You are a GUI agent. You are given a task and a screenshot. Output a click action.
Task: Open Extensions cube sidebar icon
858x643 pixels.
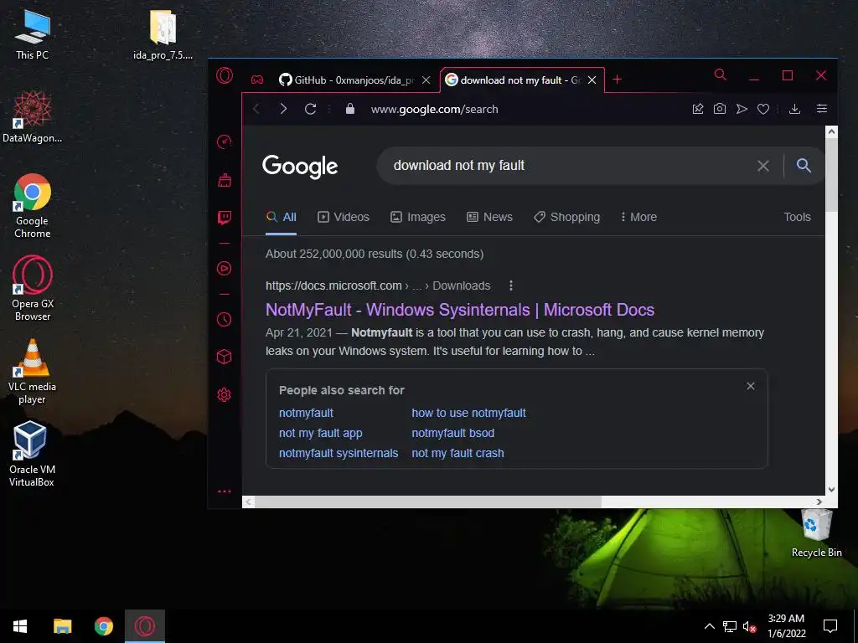225,357
